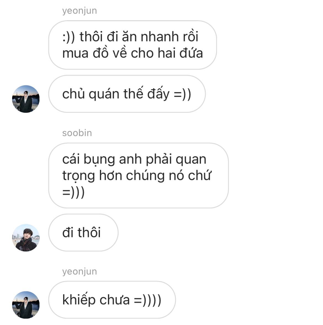Select the "cái bụng anh phải quan trọng" bubble

point(139,175)
